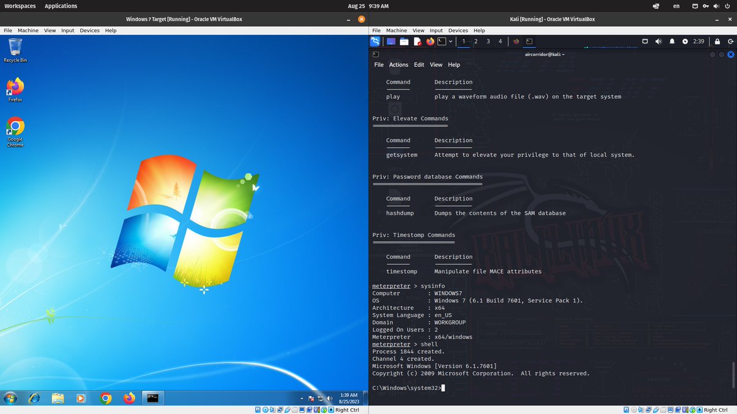Open the terminal View menu
The image size is (737, 414).
click(x=436, y=64)
